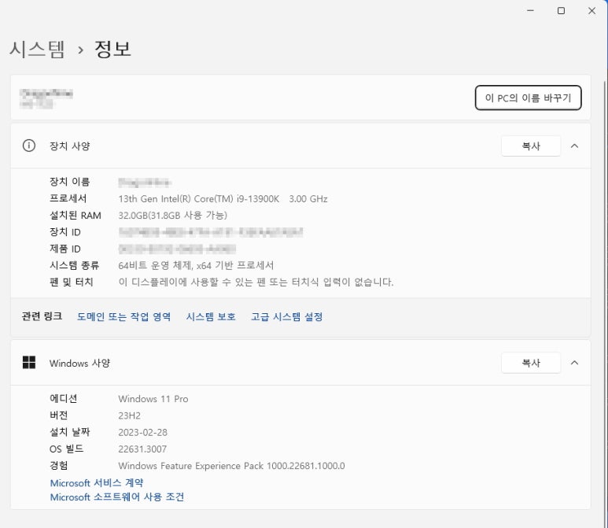Click the 설치 날짜 label
This screenshot has height=528, width=608.
[x=70, y=432]
